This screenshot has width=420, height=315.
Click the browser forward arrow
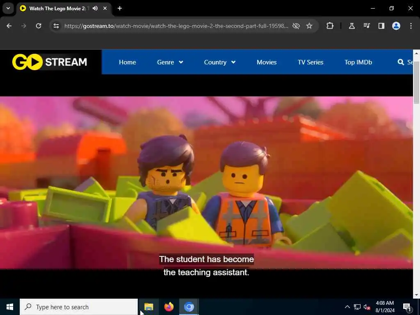tap(24, 26)
